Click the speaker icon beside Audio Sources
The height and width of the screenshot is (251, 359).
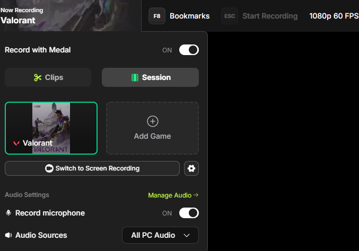coord(8,235)
